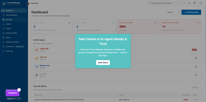Click the Active Violations warning triangle icon

tap(155, 23)
